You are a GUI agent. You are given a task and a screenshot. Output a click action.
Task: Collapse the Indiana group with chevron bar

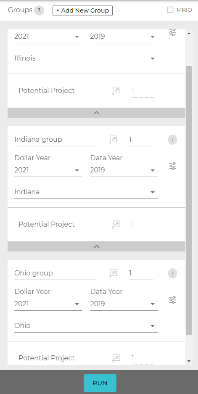click(97, 246)
